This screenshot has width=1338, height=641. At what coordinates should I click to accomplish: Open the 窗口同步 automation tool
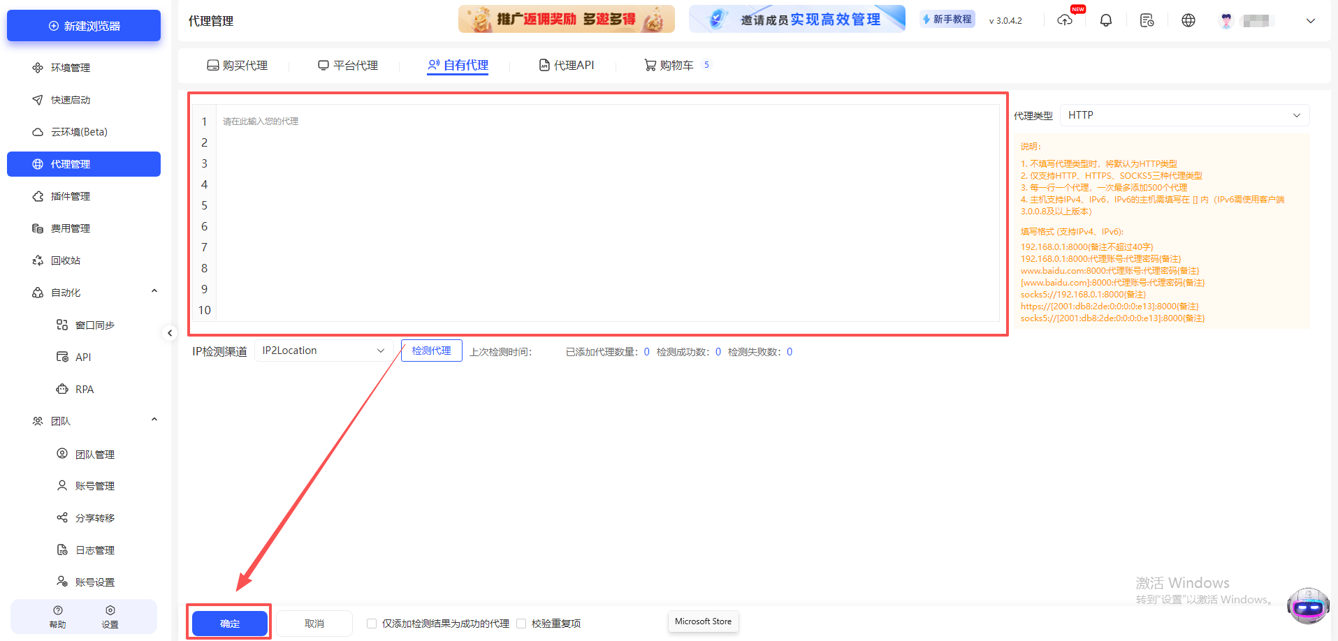coord(94,324)
